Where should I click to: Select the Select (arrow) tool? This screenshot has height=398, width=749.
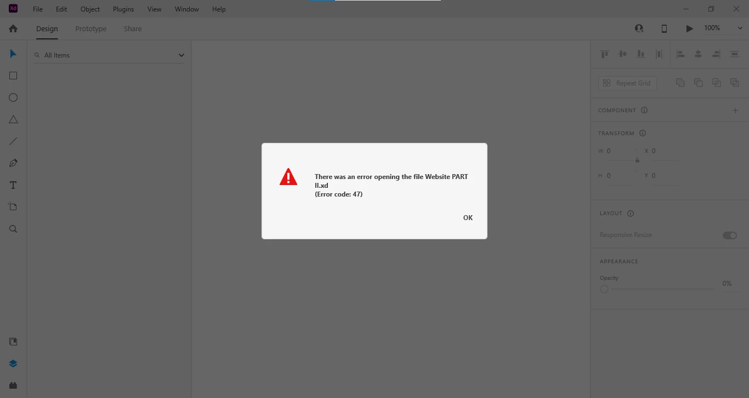(13, 54)
